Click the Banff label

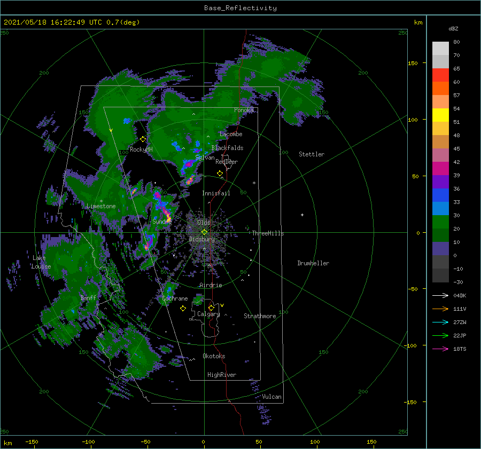point(88,297)
